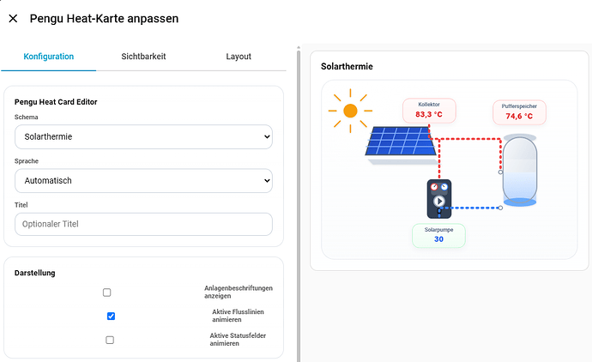The height and width of the screenshot is (362, 592).
Task: Uncheck Aktive Flusslinien animieren
Action: pyautogui.click(x=111, y=316)
